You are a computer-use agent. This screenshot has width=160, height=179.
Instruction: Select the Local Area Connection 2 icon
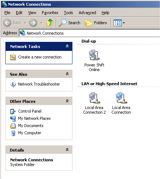coord(94,98)
